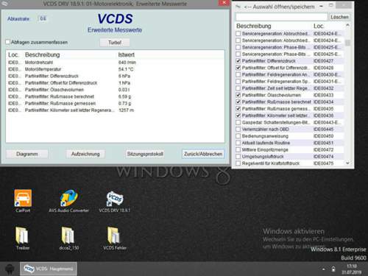Check the 'Umgebungsluftdruck' checkbox
The height and width of the screenshot is (276, 368).
pos(238,156)
